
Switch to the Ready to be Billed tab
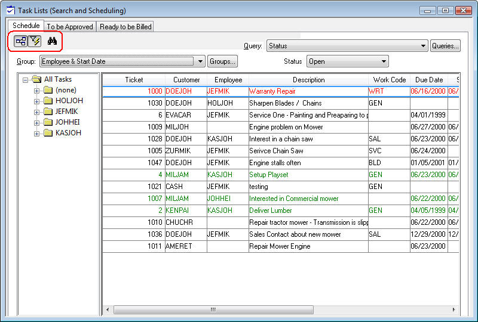tap(125, 27)
